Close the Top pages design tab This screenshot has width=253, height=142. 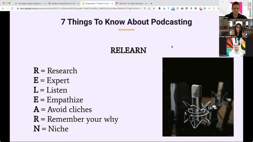[x=45, y=4]
